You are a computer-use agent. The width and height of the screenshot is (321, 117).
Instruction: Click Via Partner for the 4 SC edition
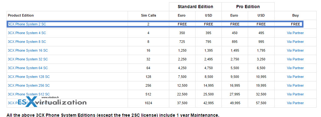295,33
